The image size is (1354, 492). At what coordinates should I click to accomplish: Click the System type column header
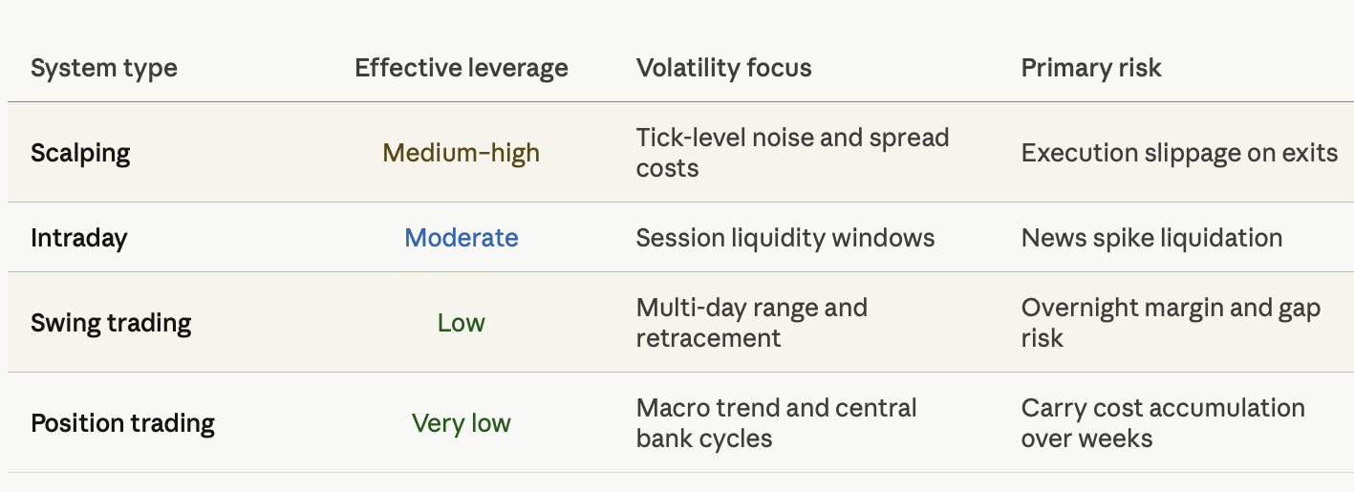(104, 68)
